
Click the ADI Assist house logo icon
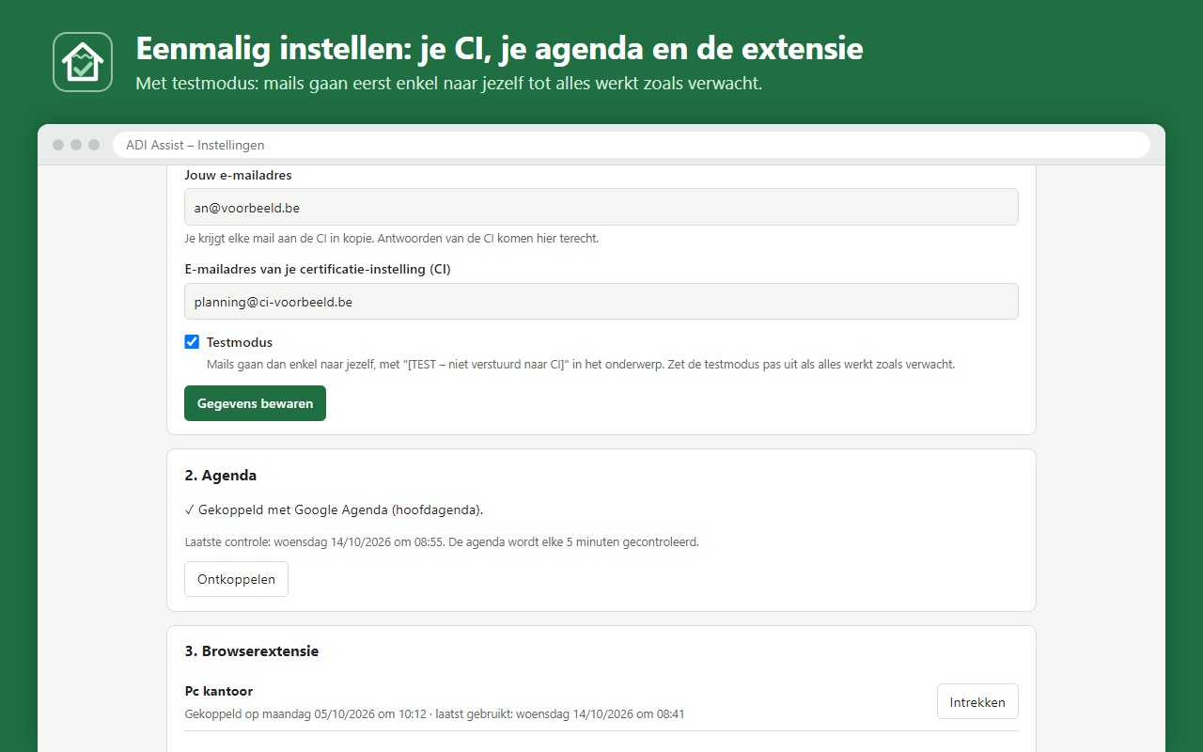pyautogui.click(x=83, y=62)
